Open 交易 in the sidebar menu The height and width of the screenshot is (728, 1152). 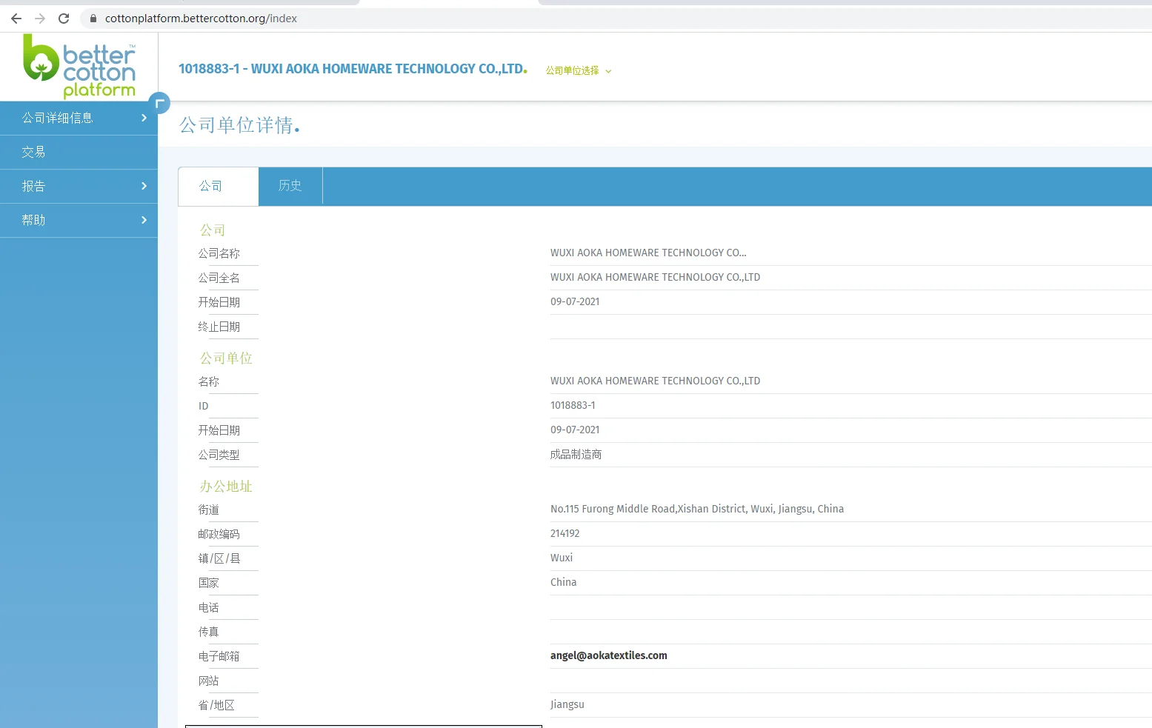point(34,152)
